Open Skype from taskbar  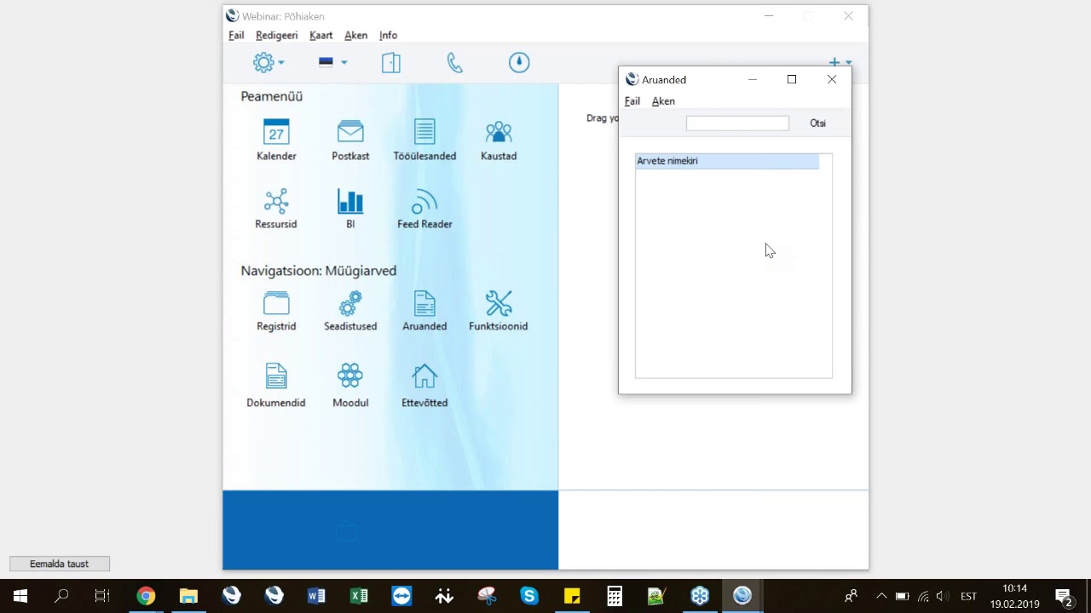point(529,596)
